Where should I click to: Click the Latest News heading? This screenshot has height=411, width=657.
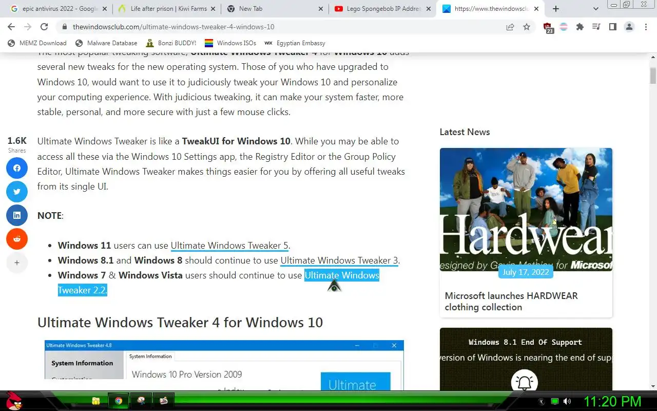click(465, 132)
